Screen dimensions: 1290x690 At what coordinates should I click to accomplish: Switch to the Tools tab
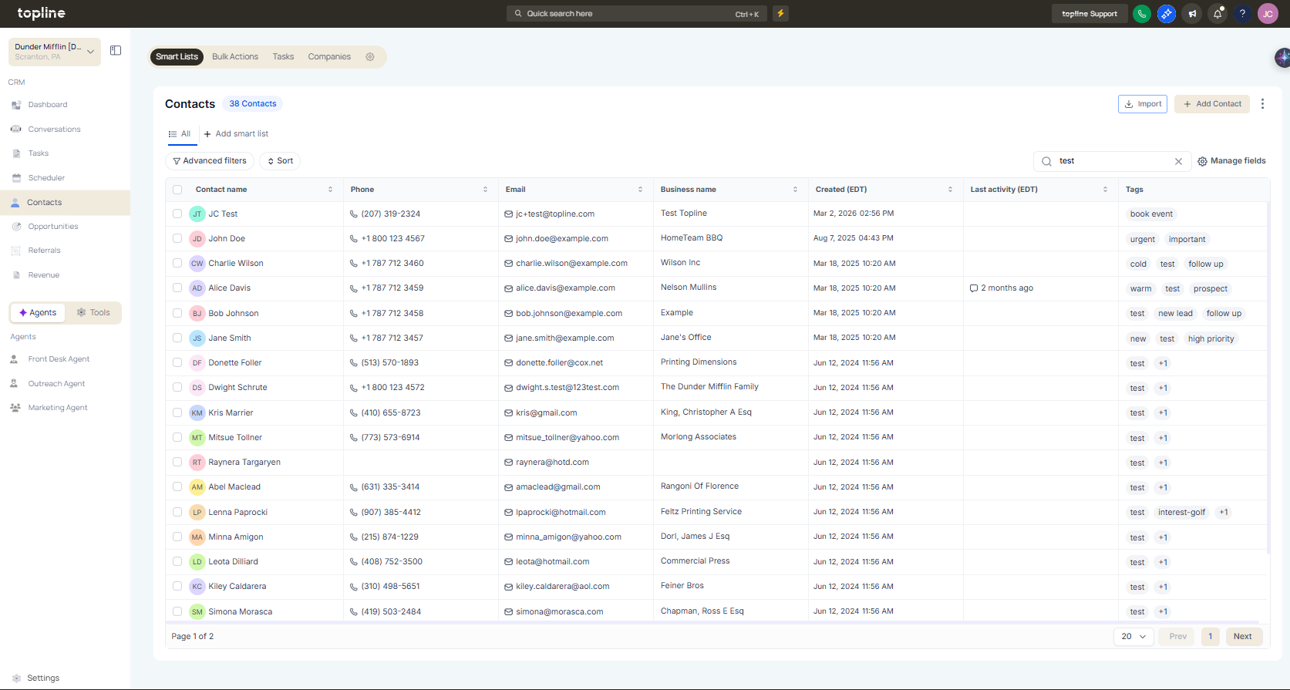93,313
